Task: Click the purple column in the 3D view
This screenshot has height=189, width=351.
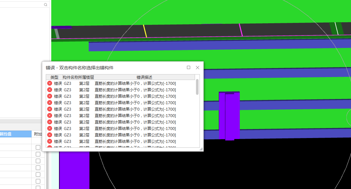Action: pyautogui.click(x=229, y=116)
